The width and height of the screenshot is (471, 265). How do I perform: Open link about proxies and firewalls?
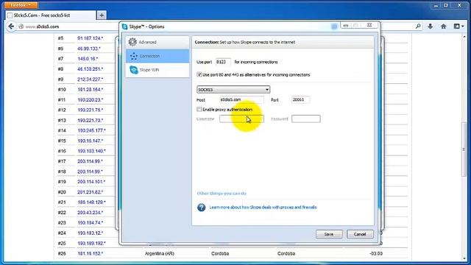[x=263, y=208]
